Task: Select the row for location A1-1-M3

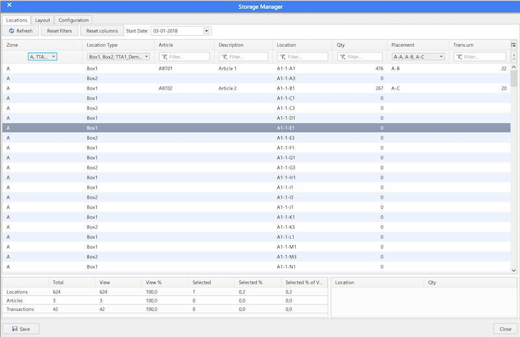Action: (256, 257)
